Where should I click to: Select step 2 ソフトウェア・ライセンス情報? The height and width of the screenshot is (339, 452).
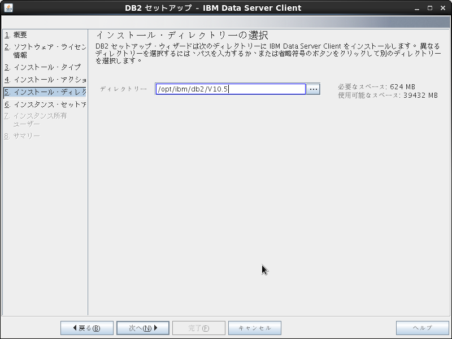point(45,51)
